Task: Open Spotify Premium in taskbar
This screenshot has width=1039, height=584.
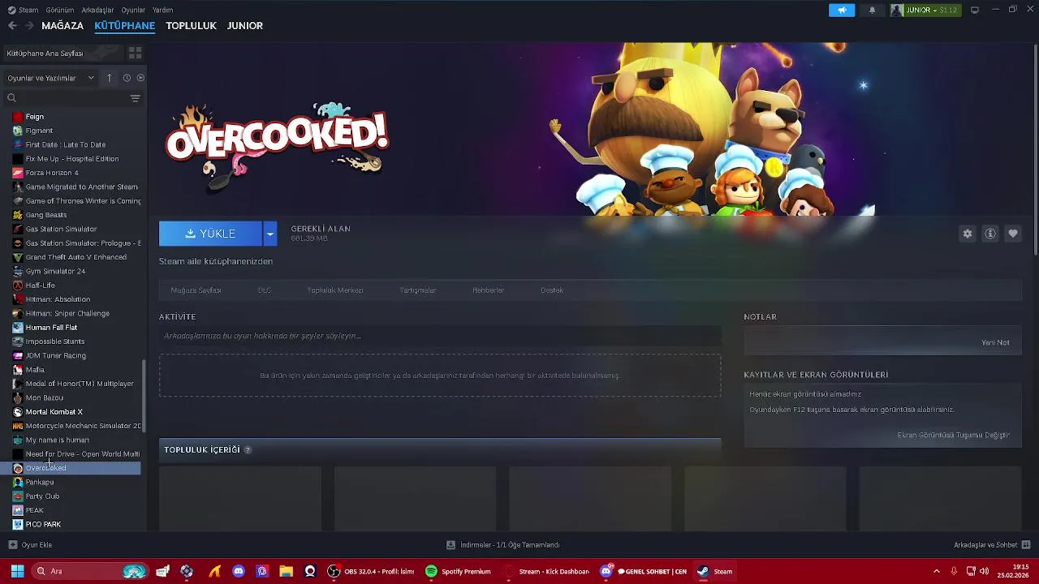Action: click(x=459, y=571)
